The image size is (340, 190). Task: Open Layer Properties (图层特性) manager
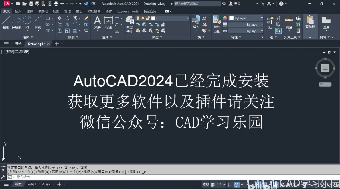coord(129,24)
